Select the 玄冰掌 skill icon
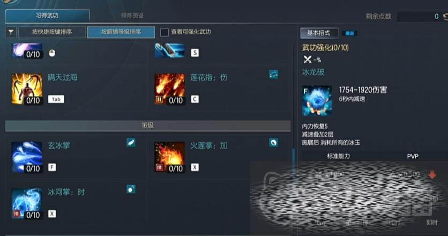Screen dimensions: 448x236 point(27,157)
